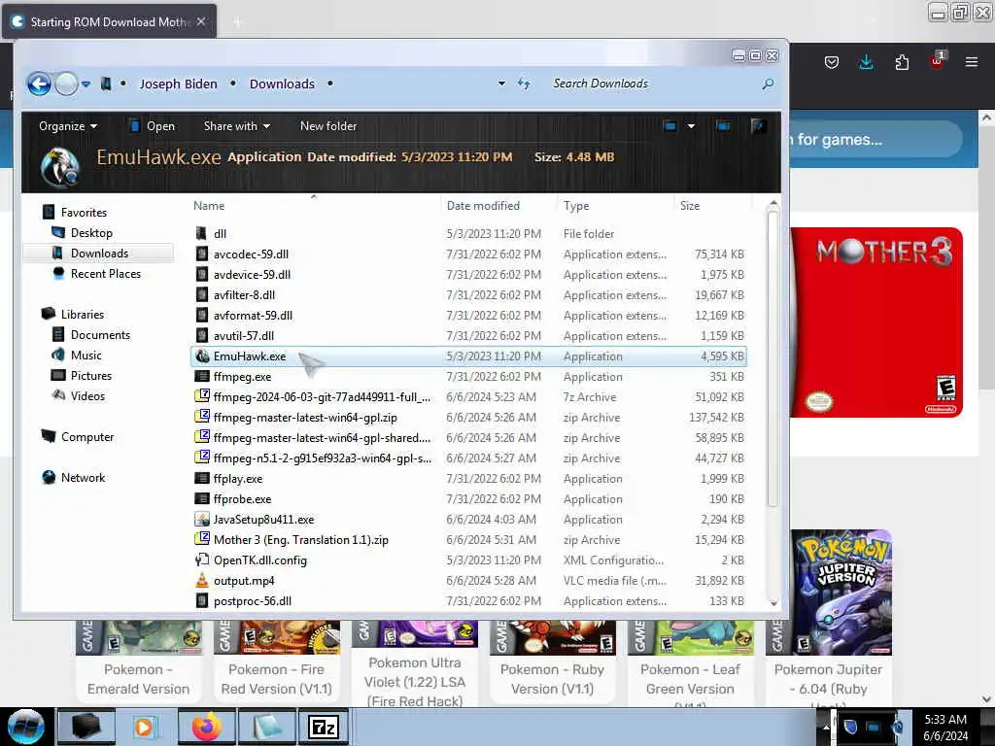Click the Joseph Biden breadcrumb
Image resolution: width=995 pixels, height=746 pixels.
(x=178, y=84)
